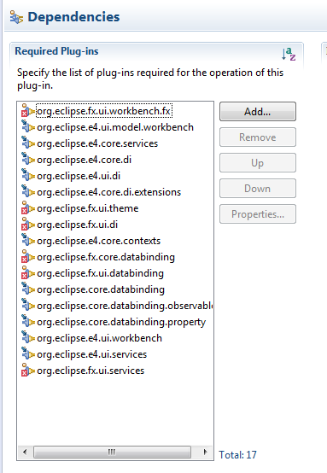Select org.eclipse.e4.ui.services entry

point(92,354)
